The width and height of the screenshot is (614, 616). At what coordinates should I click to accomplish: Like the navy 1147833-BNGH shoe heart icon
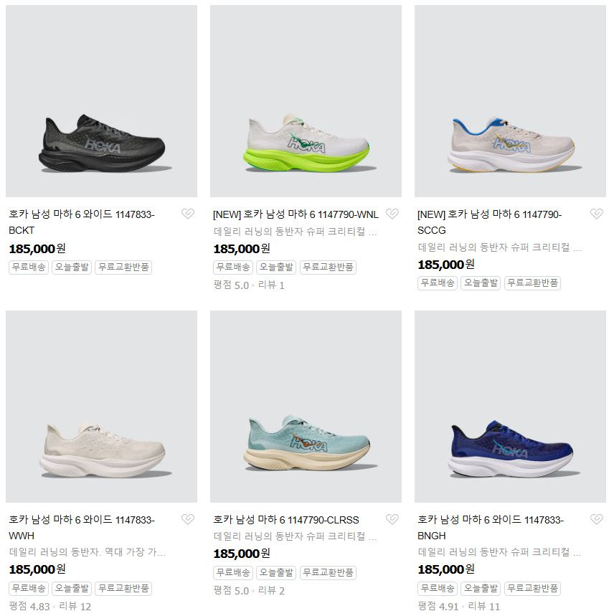pos(596,519)
